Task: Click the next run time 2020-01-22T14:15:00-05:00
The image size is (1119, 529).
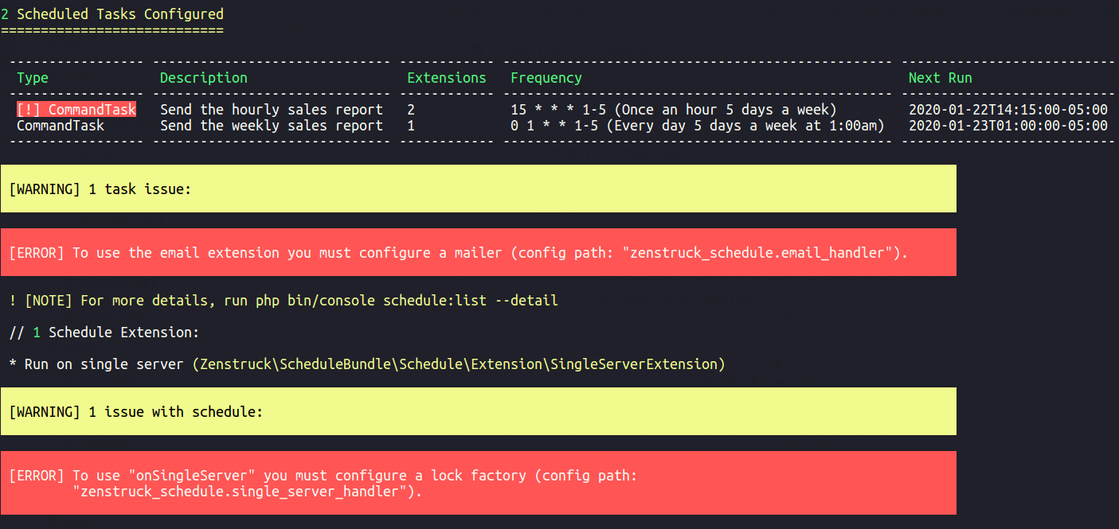Action: click(1008, 110)
